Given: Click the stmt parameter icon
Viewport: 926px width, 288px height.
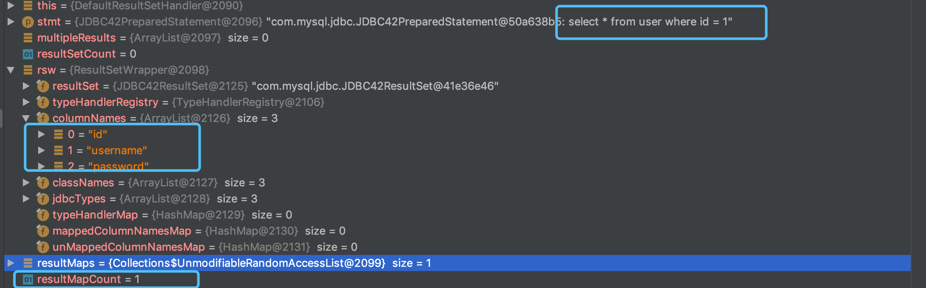Looking at the screenshot, I should (x=28, y=22).
